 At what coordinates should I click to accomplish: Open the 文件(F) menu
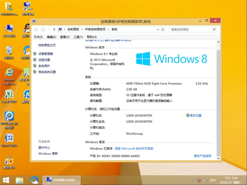pyautogui.click(x=38, y=37)
